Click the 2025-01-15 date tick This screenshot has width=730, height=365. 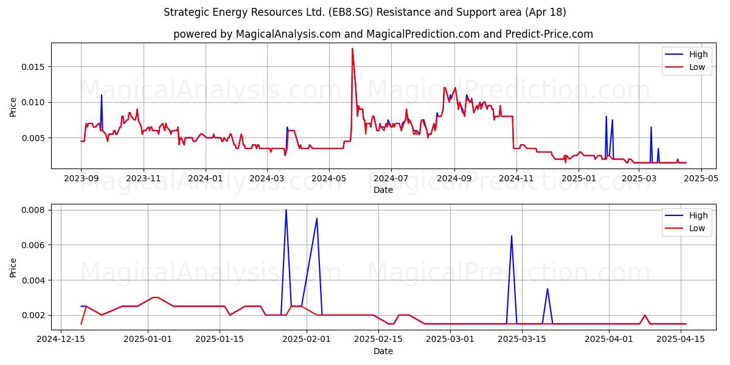coord(220,339)
